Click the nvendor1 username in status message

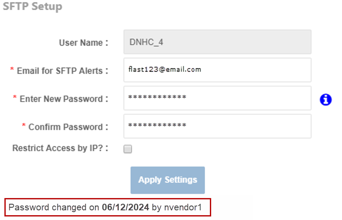click(183, 207)
